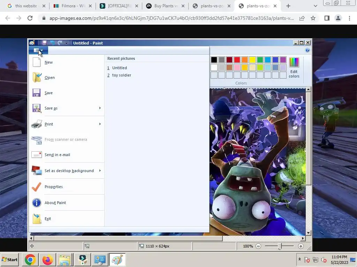Toggle the Chrome side panel icon

tap(327, 18)
